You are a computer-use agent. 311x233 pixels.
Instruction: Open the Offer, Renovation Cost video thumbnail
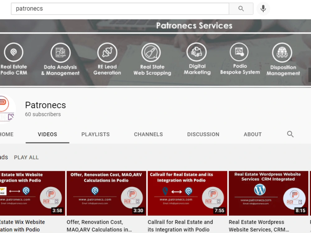(106, 193)
